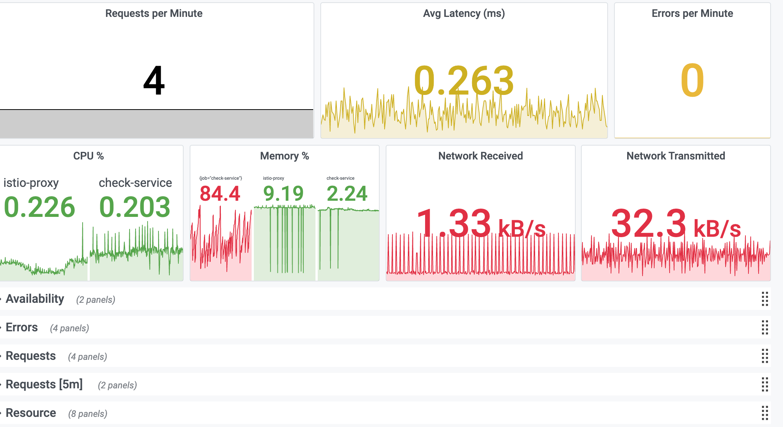Click the Requests per Minute panel title
Viewport: 783px width, 427px height.
tap(154, 14)
